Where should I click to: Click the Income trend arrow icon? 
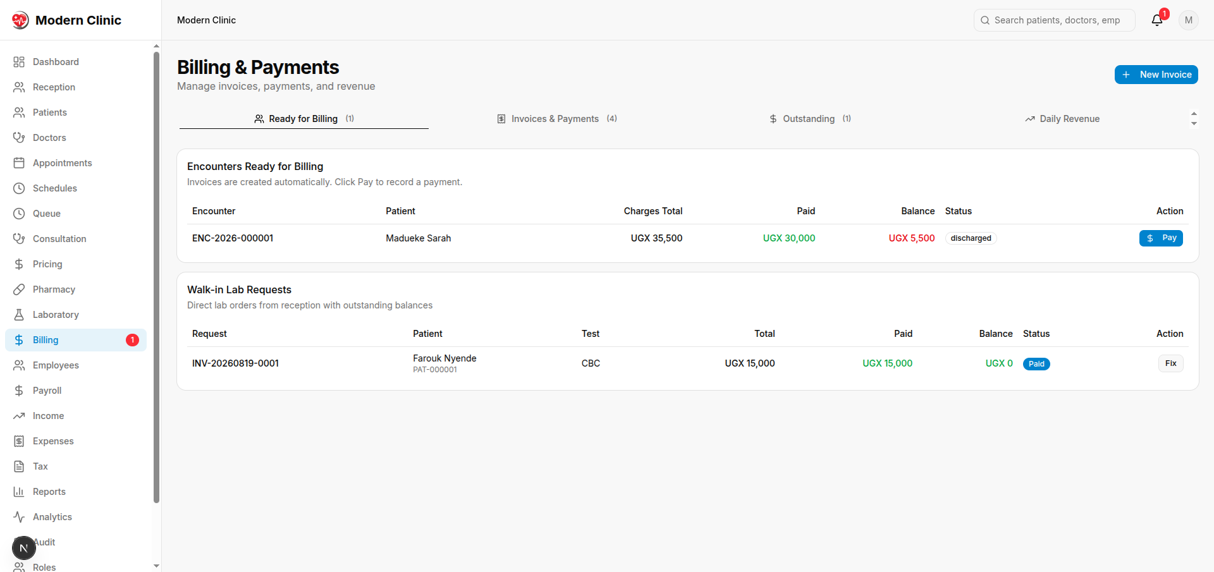[x=19, y=416]
